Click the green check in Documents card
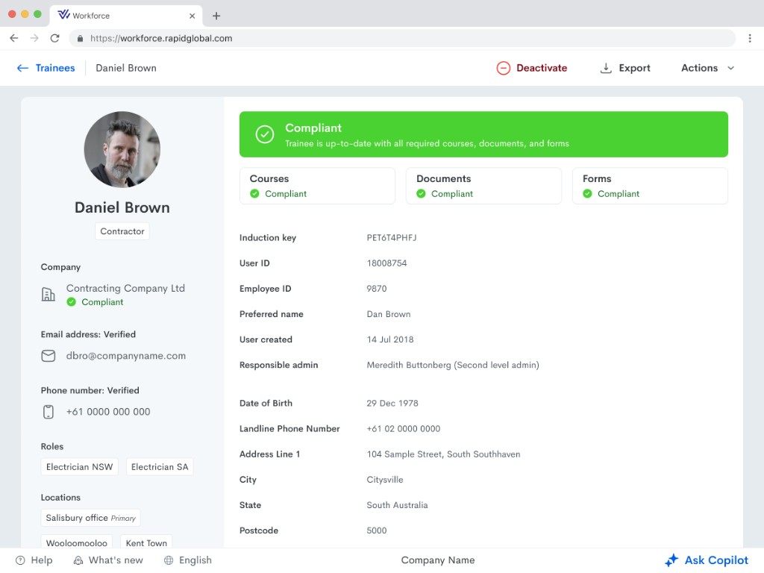Image resolution: width=764 pixels, height=573 pixels. pyautogui.click(x=421, y=194)
